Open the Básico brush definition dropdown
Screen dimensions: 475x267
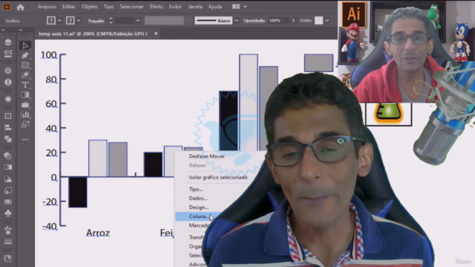click(237, 21)
